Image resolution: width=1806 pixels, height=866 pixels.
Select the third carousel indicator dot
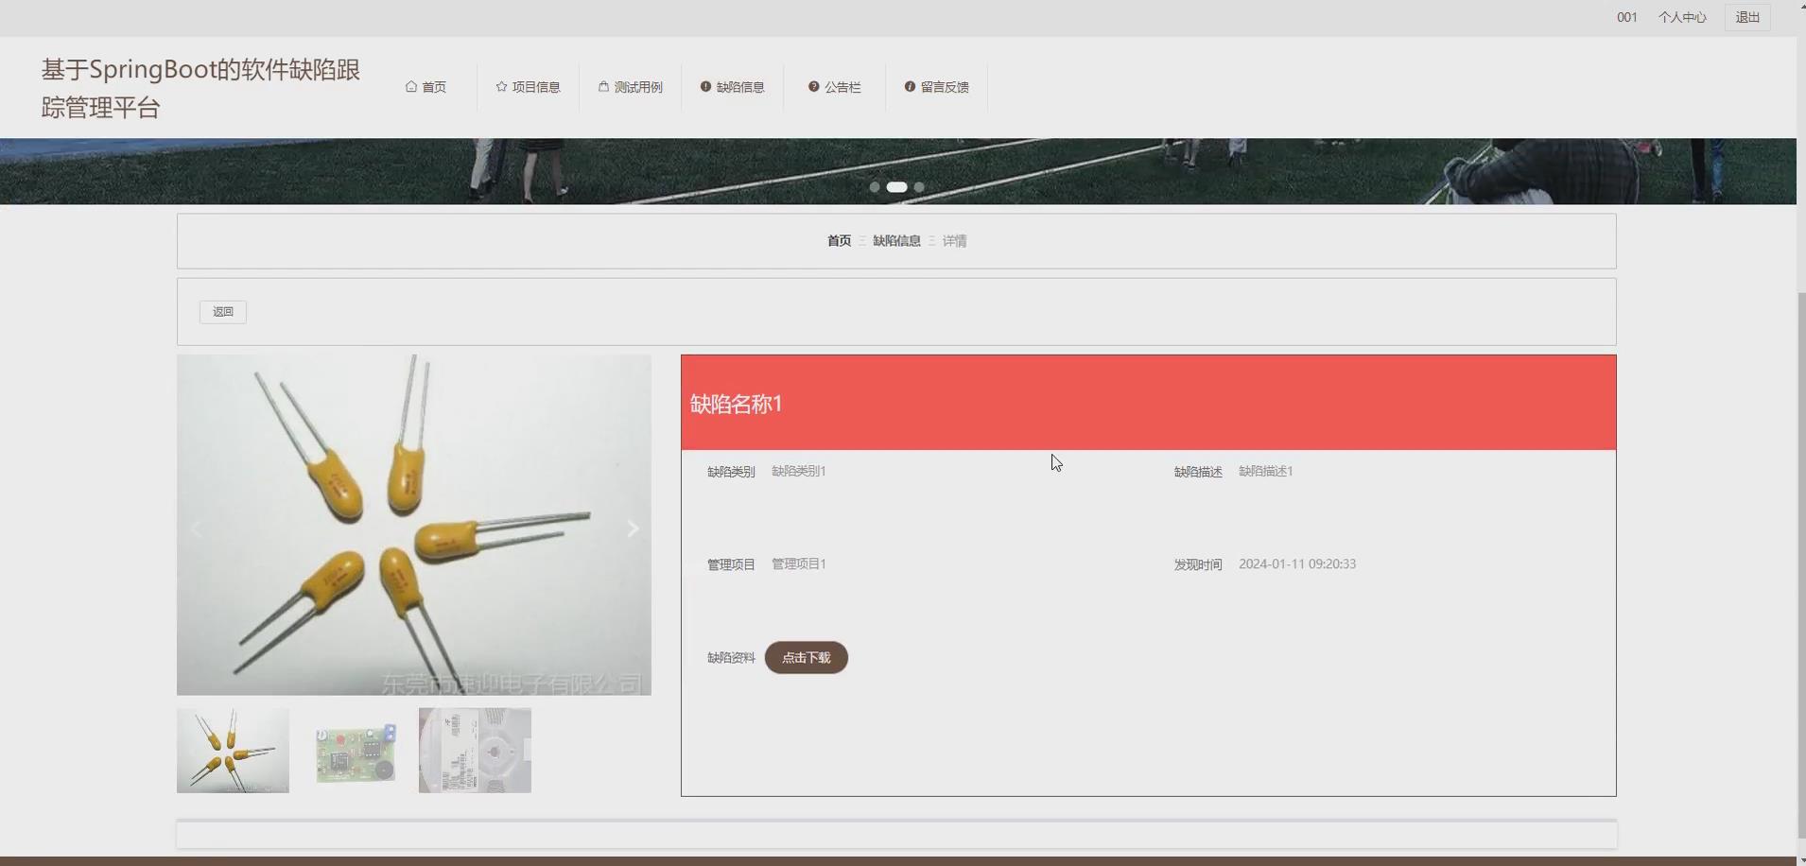(x=919, y=187)
